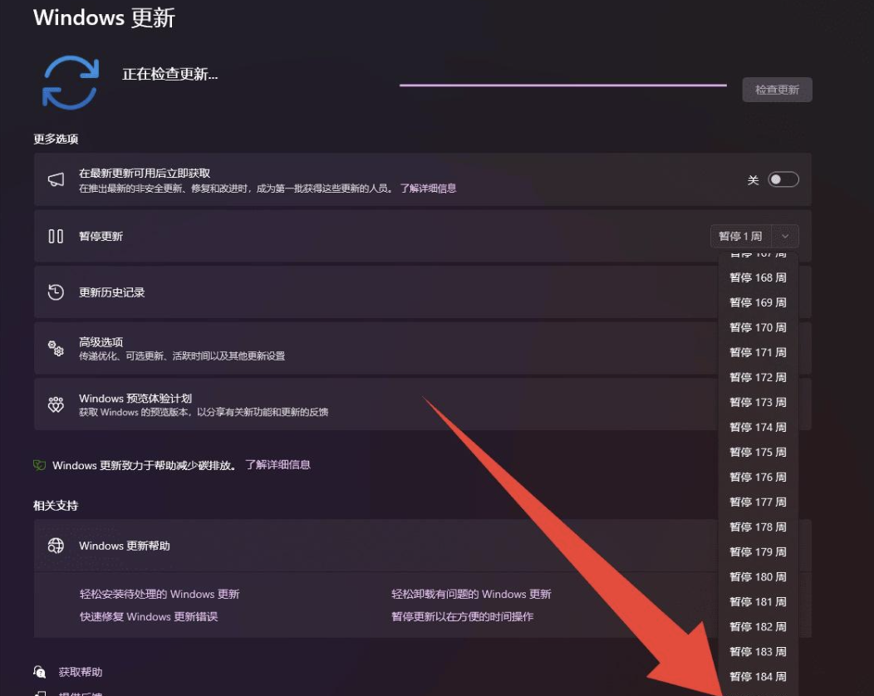Open 更新历史记录 via its clock icon
Screen dimensions: 874x696
(56, 292)
